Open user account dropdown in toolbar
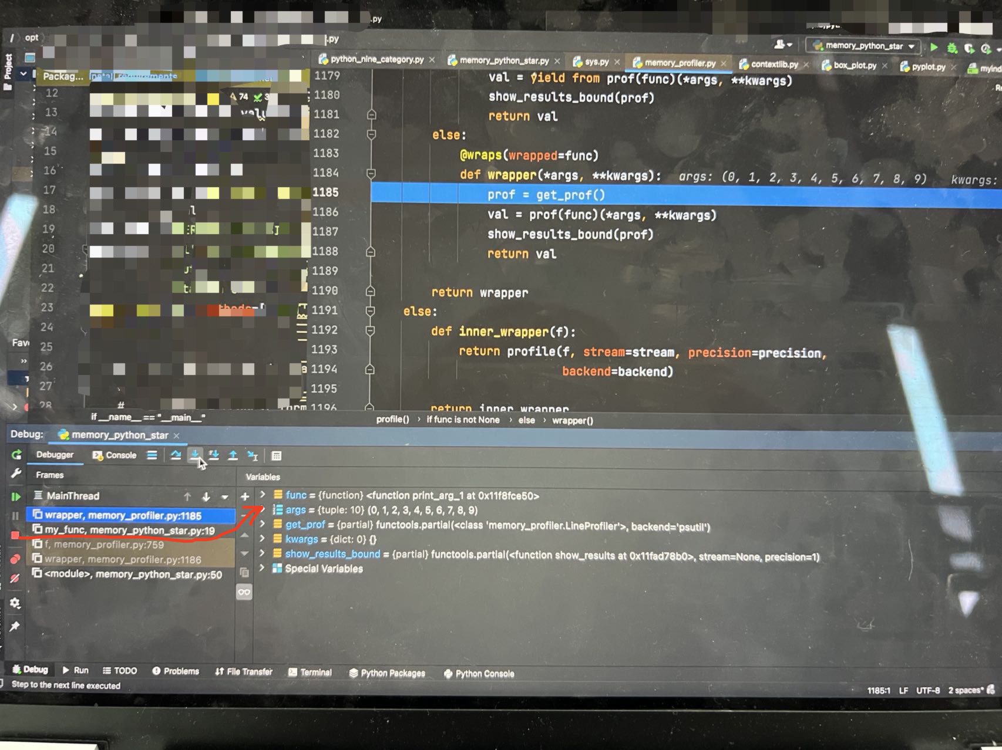 pyautogui.click(x=783, y=45)
